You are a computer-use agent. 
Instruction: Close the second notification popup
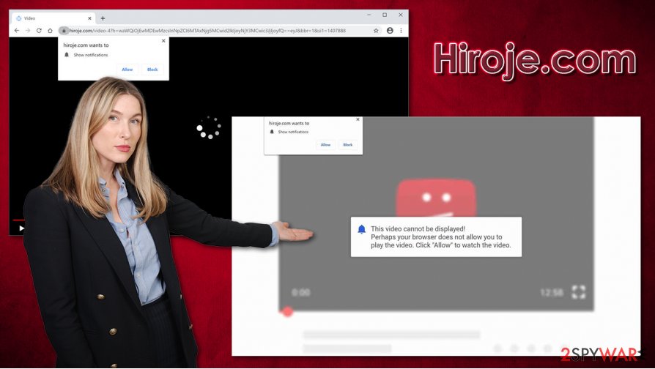(x=358, y=119)
